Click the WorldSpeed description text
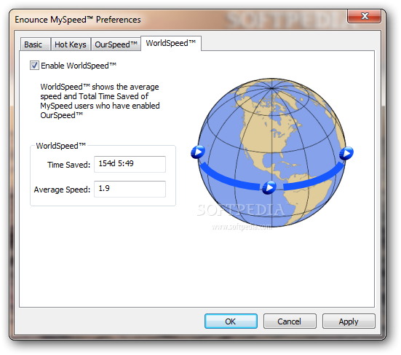The width and height of the screenshot is (401, 355). click(x=100, y=101)
